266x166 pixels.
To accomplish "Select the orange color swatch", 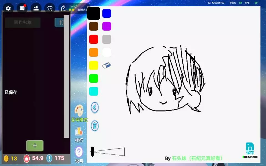I will point(93,52).
